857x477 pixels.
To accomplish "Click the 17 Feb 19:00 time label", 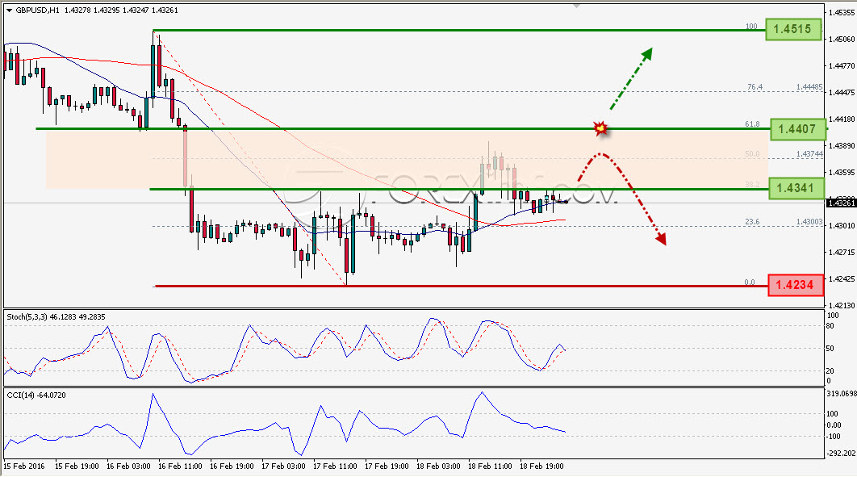I will click(387, 467).
